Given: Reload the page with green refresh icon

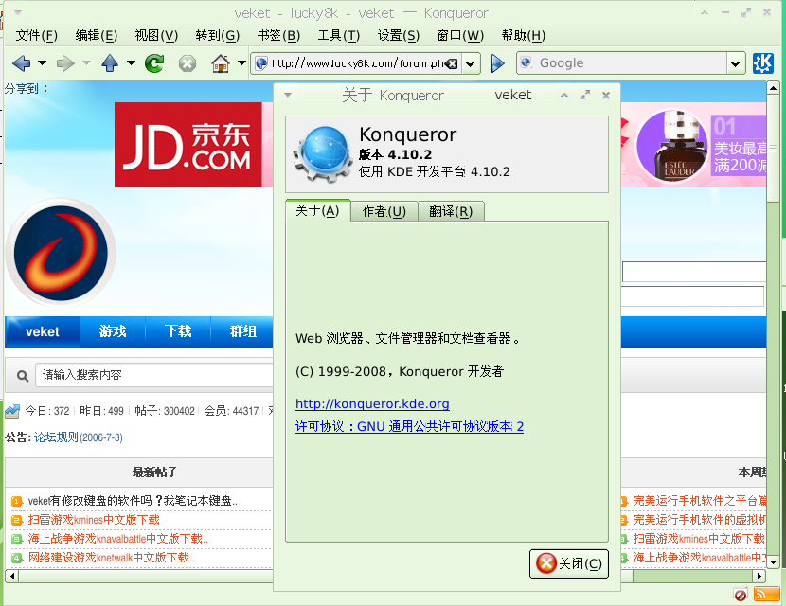Looking at the screenshot, I should [x=154, y=63].
